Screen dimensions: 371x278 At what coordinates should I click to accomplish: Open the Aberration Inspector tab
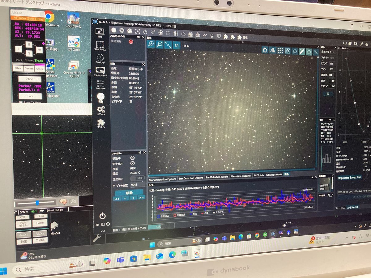point(241,176)
